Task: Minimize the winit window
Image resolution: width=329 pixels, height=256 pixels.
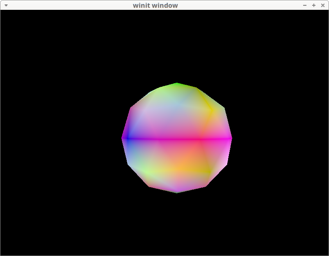Action: (x=305, y=5)
